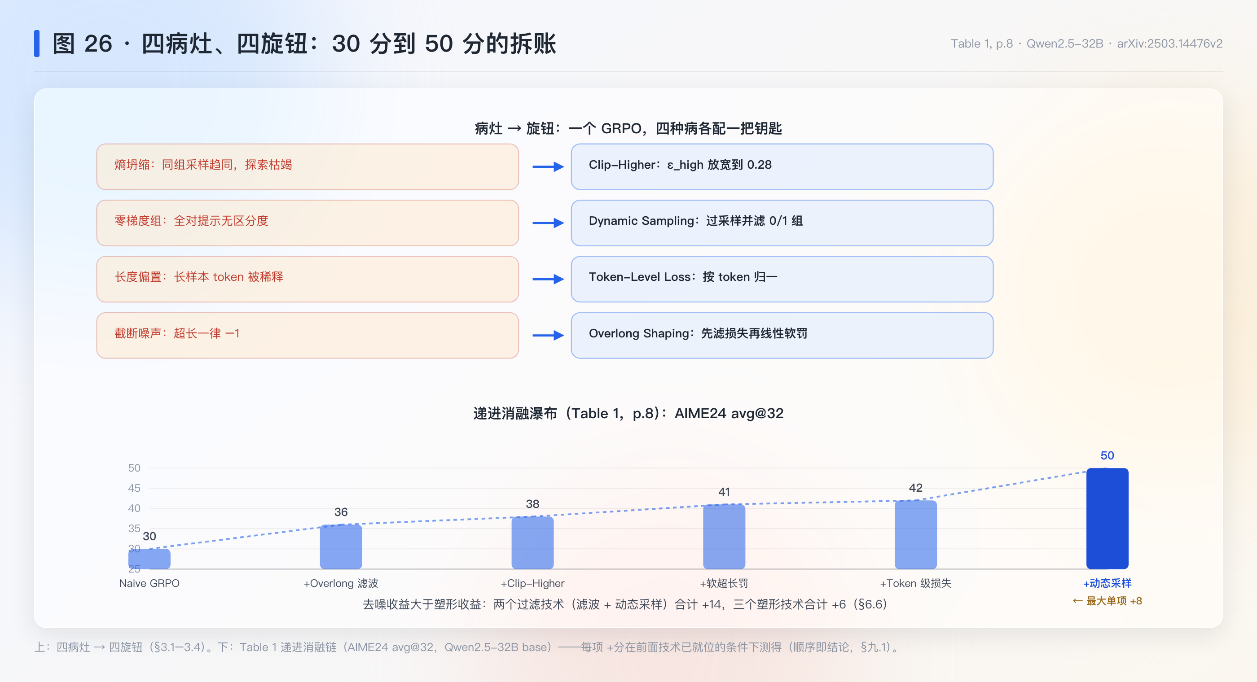This screenshot has width=1257, height=682.
Task: Click the value label '50' above last bar
Action: 1107,456
